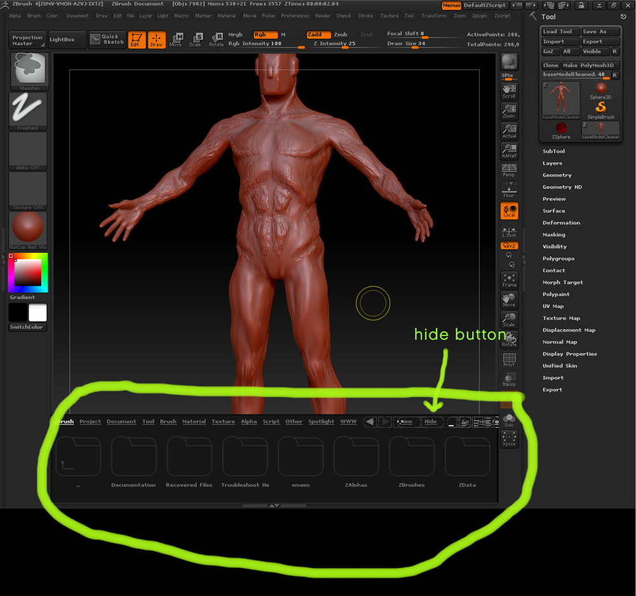Select the Rotate transform icon in the top shelf
Viewport: 636px width, 596px height.
[x=216, y=40]
